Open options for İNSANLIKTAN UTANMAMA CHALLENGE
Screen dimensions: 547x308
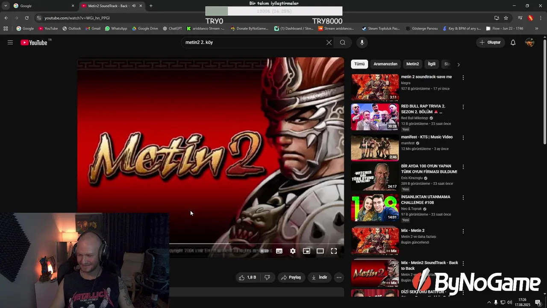[463, 198]
